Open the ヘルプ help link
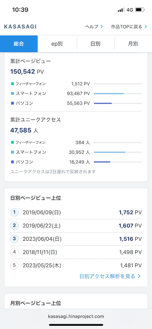 pos(94,27)
